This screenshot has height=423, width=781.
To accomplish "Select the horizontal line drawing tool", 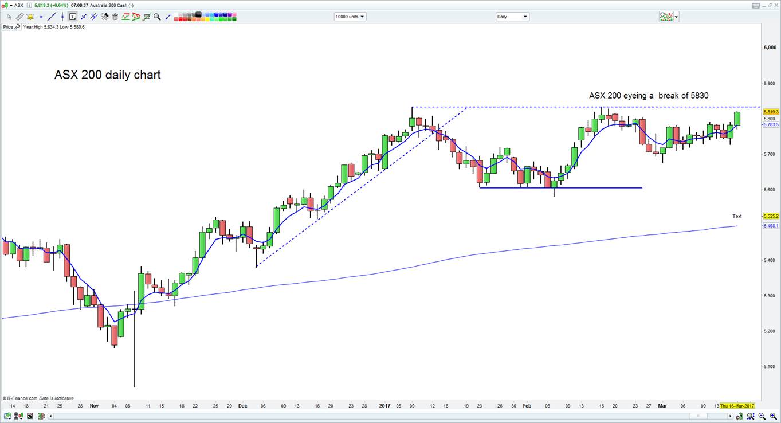I will (41, 17).
